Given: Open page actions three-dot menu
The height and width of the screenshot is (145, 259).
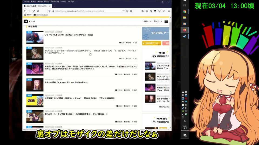Looking at the screenshot, I should 123,11.
